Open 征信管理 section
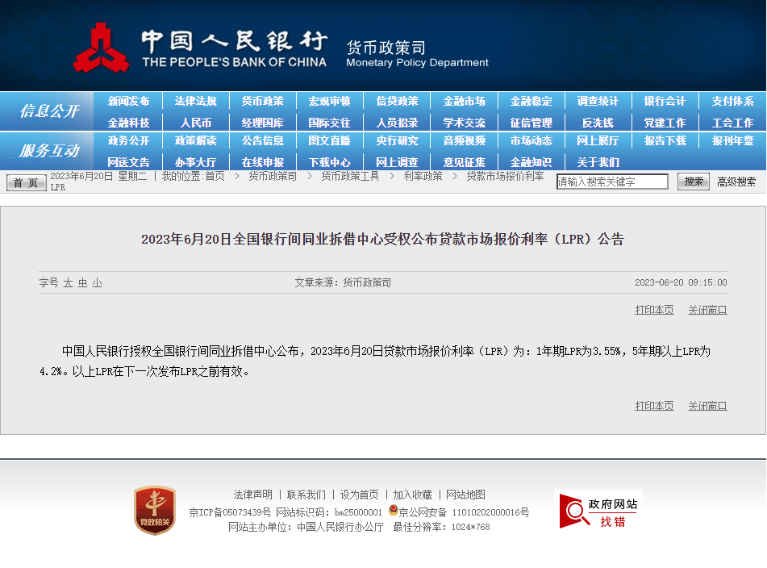 pos(531,123)
